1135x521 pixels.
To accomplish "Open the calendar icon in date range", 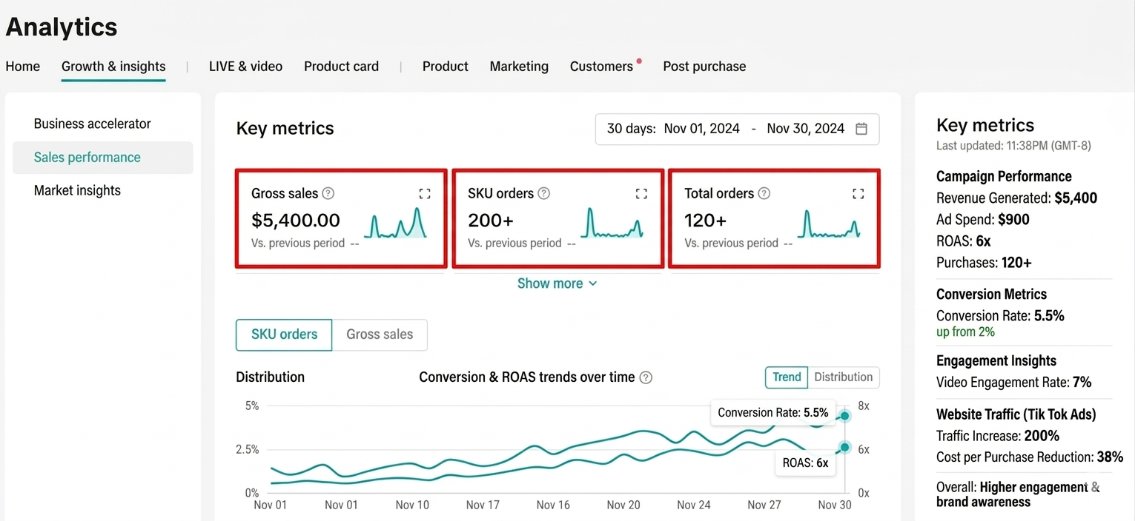I will [861, 129].
